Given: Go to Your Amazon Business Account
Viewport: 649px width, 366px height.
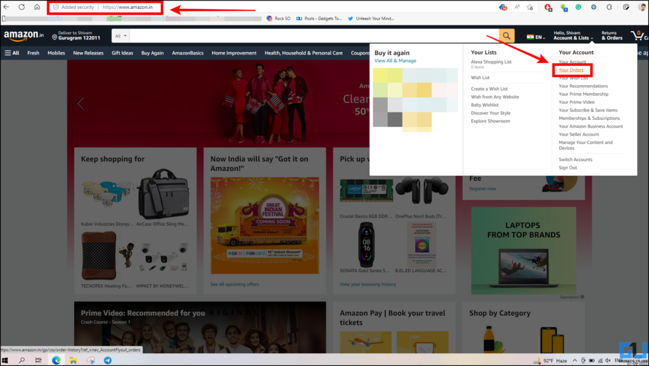Looking at the screenshot, I should 591,126.
